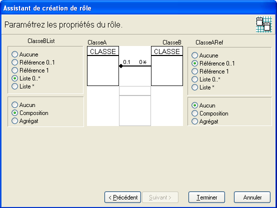The height and width of the screenshot is (208, 277).
Task: Choose Référence 0..1 for ClasseBList
Action: [33, 62]
